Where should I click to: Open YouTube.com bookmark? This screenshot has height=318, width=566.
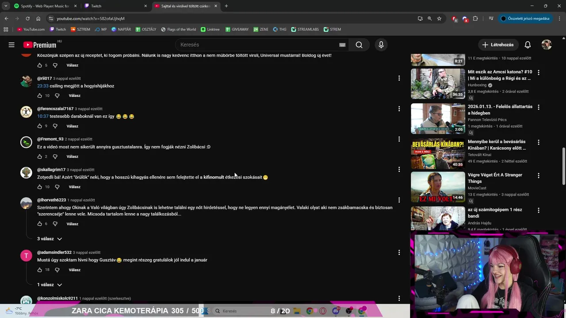click(31, 30)
